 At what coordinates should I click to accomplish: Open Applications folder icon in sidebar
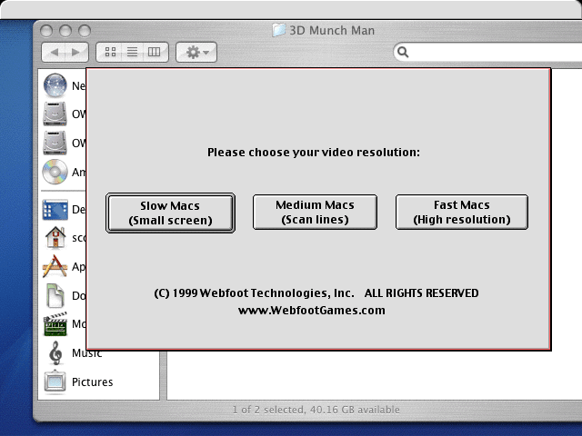click(x=55, y=267)
